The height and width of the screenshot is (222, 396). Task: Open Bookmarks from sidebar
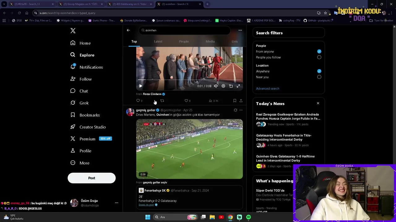(85, 115)
